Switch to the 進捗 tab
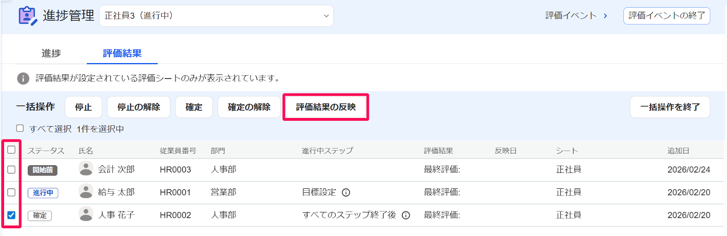 (x=51, y=53)
